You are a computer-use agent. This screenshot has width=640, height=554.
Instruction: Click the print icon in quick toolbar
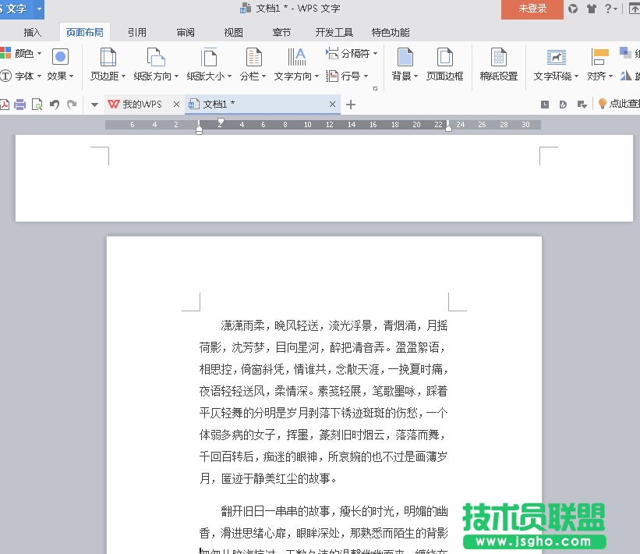pos(20,105)
